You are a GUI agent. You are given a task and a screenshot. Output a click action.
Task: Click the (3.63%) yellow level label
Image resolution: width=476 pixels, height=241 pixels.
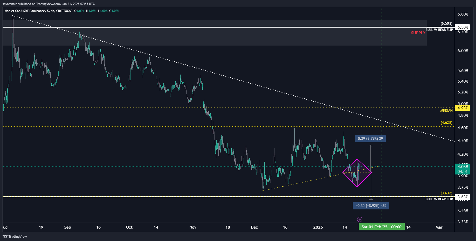[446, 193]
